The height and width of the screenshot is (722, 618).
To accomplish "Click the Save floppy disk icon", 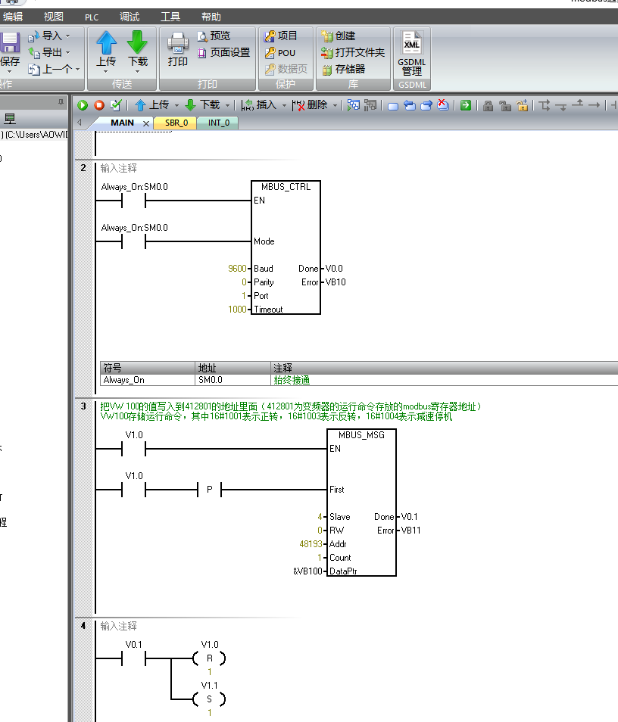I will (10, 43).
